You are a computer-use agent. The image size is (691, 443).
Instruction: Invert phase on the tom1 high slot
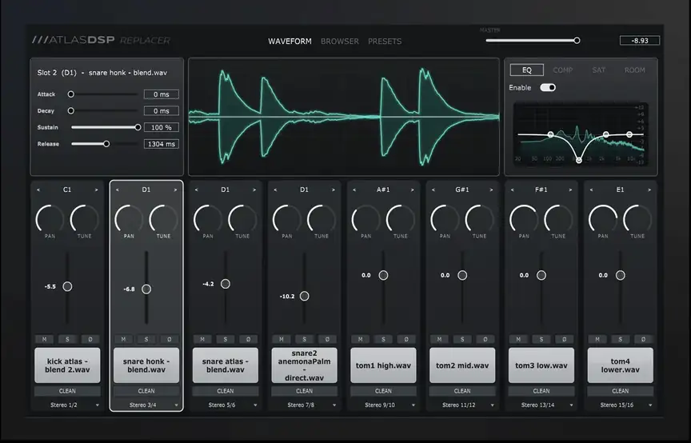coord(405,339)
